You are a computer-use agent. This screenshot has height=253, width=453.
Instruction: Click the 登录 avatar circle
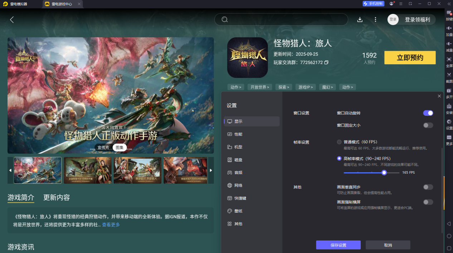[x=393, y=19]
